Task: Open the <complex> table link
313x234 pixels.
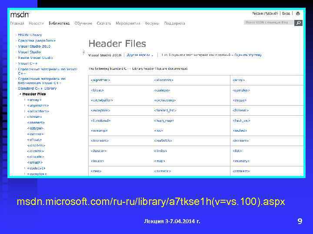Action: tap(241, 90)
